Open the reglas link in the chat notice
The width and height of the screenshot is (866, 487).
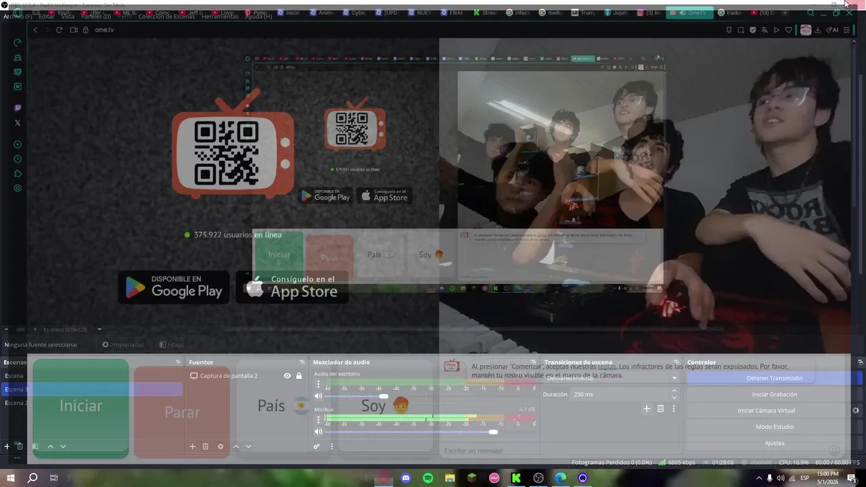(x=606, y=367)
